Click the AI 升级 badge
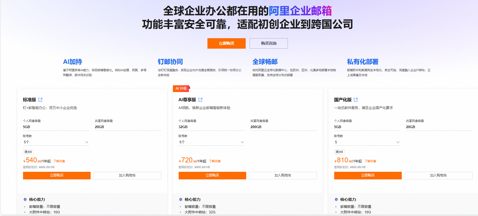The width and height of the screenshot is (478, 216). (181, 89)
